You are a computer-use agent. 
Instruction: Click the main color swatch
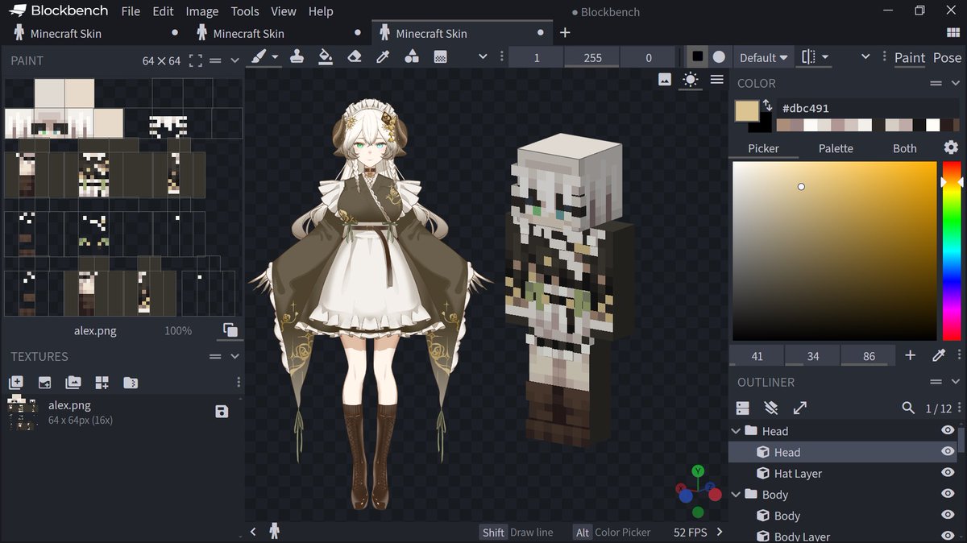(x=747, y=111)
